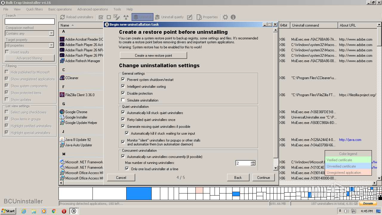The width and height of the screenshot is (382, 215).
Task: Show hidden tray icons arrow
Action: coord(340,211)
